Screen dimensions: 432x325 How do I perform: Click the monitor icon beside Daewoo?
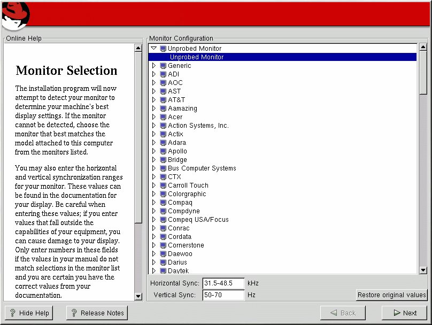pyautogui.click(x=163, y=254)
